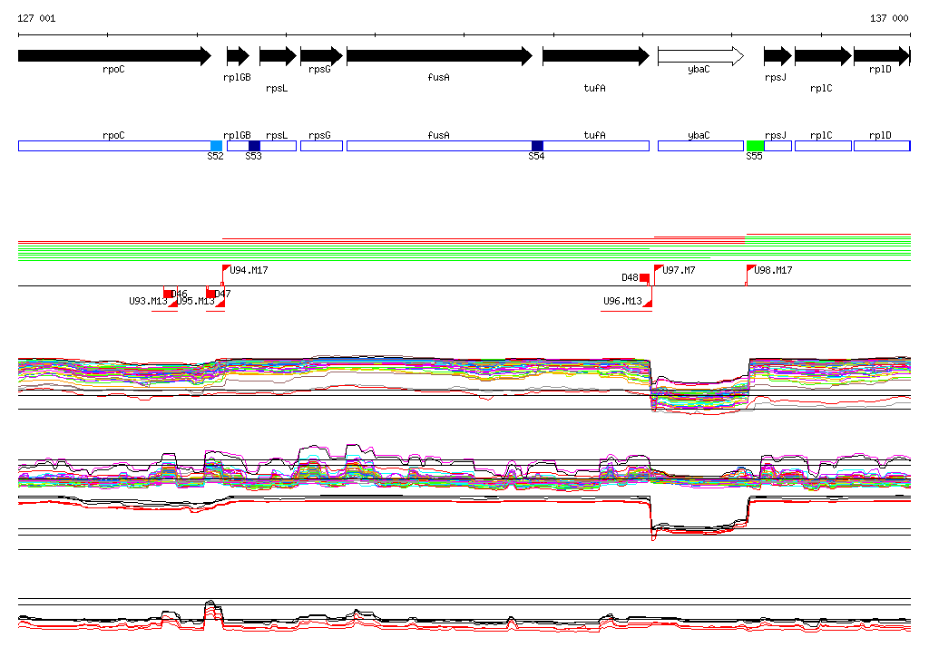Click the tufA label under the black arrow
The width and height of the screenshot is (929, 647).
(595, 88)
